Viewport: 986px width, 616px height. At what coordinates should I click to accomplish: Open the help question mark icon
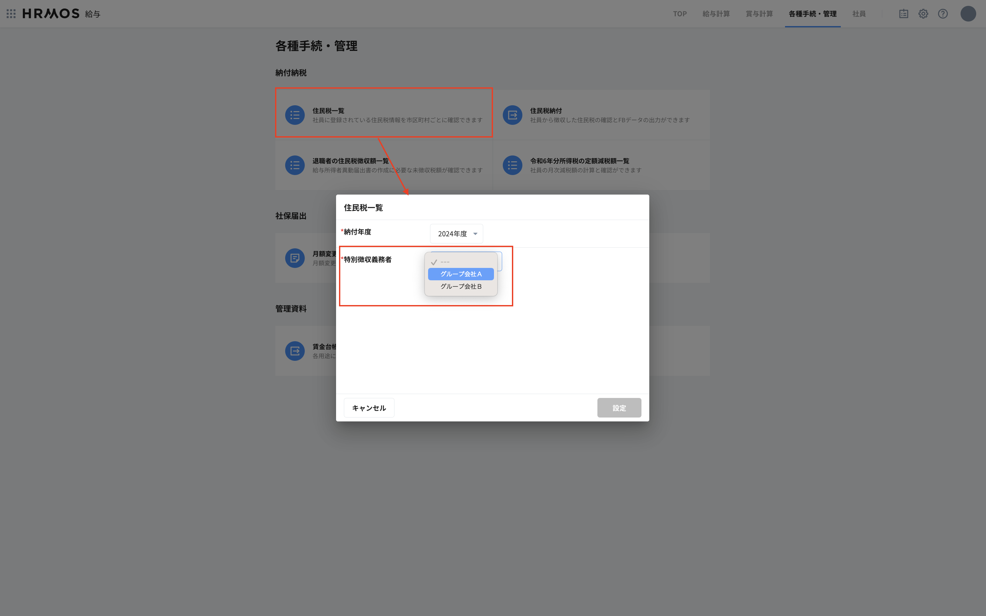point(943,13)
